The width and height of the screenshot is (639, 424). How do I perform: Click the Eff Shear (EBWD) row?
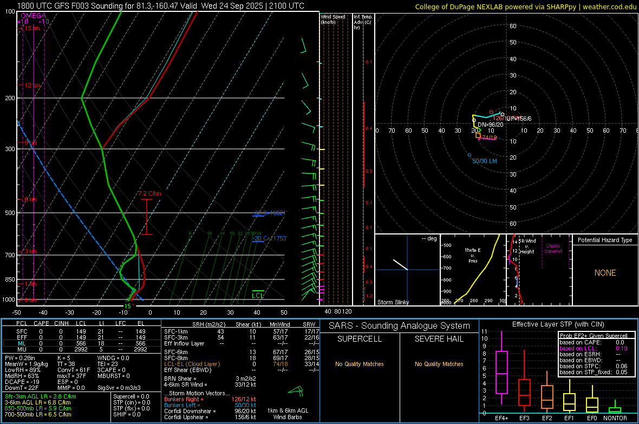[x=242, y=370]
